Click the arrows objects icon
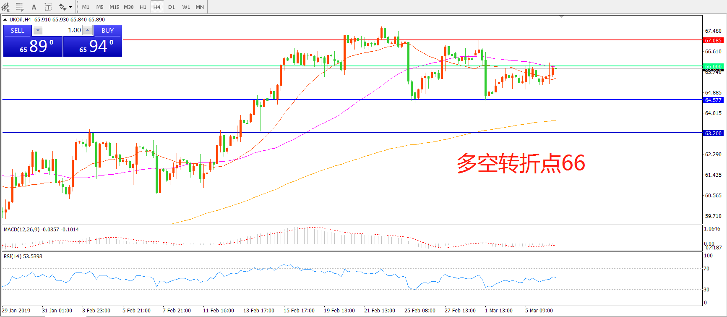Image resolution: width=727 pixels, height=317 pixels. [63, 7]
